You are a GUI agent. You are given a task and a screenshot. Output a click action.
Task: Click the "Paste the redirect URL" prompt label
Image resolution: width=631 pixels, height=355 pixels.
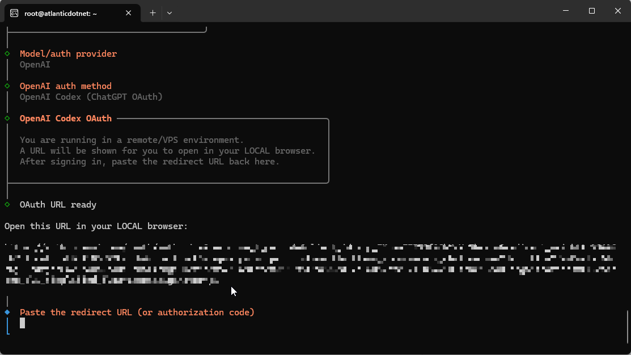click(137, 312)
